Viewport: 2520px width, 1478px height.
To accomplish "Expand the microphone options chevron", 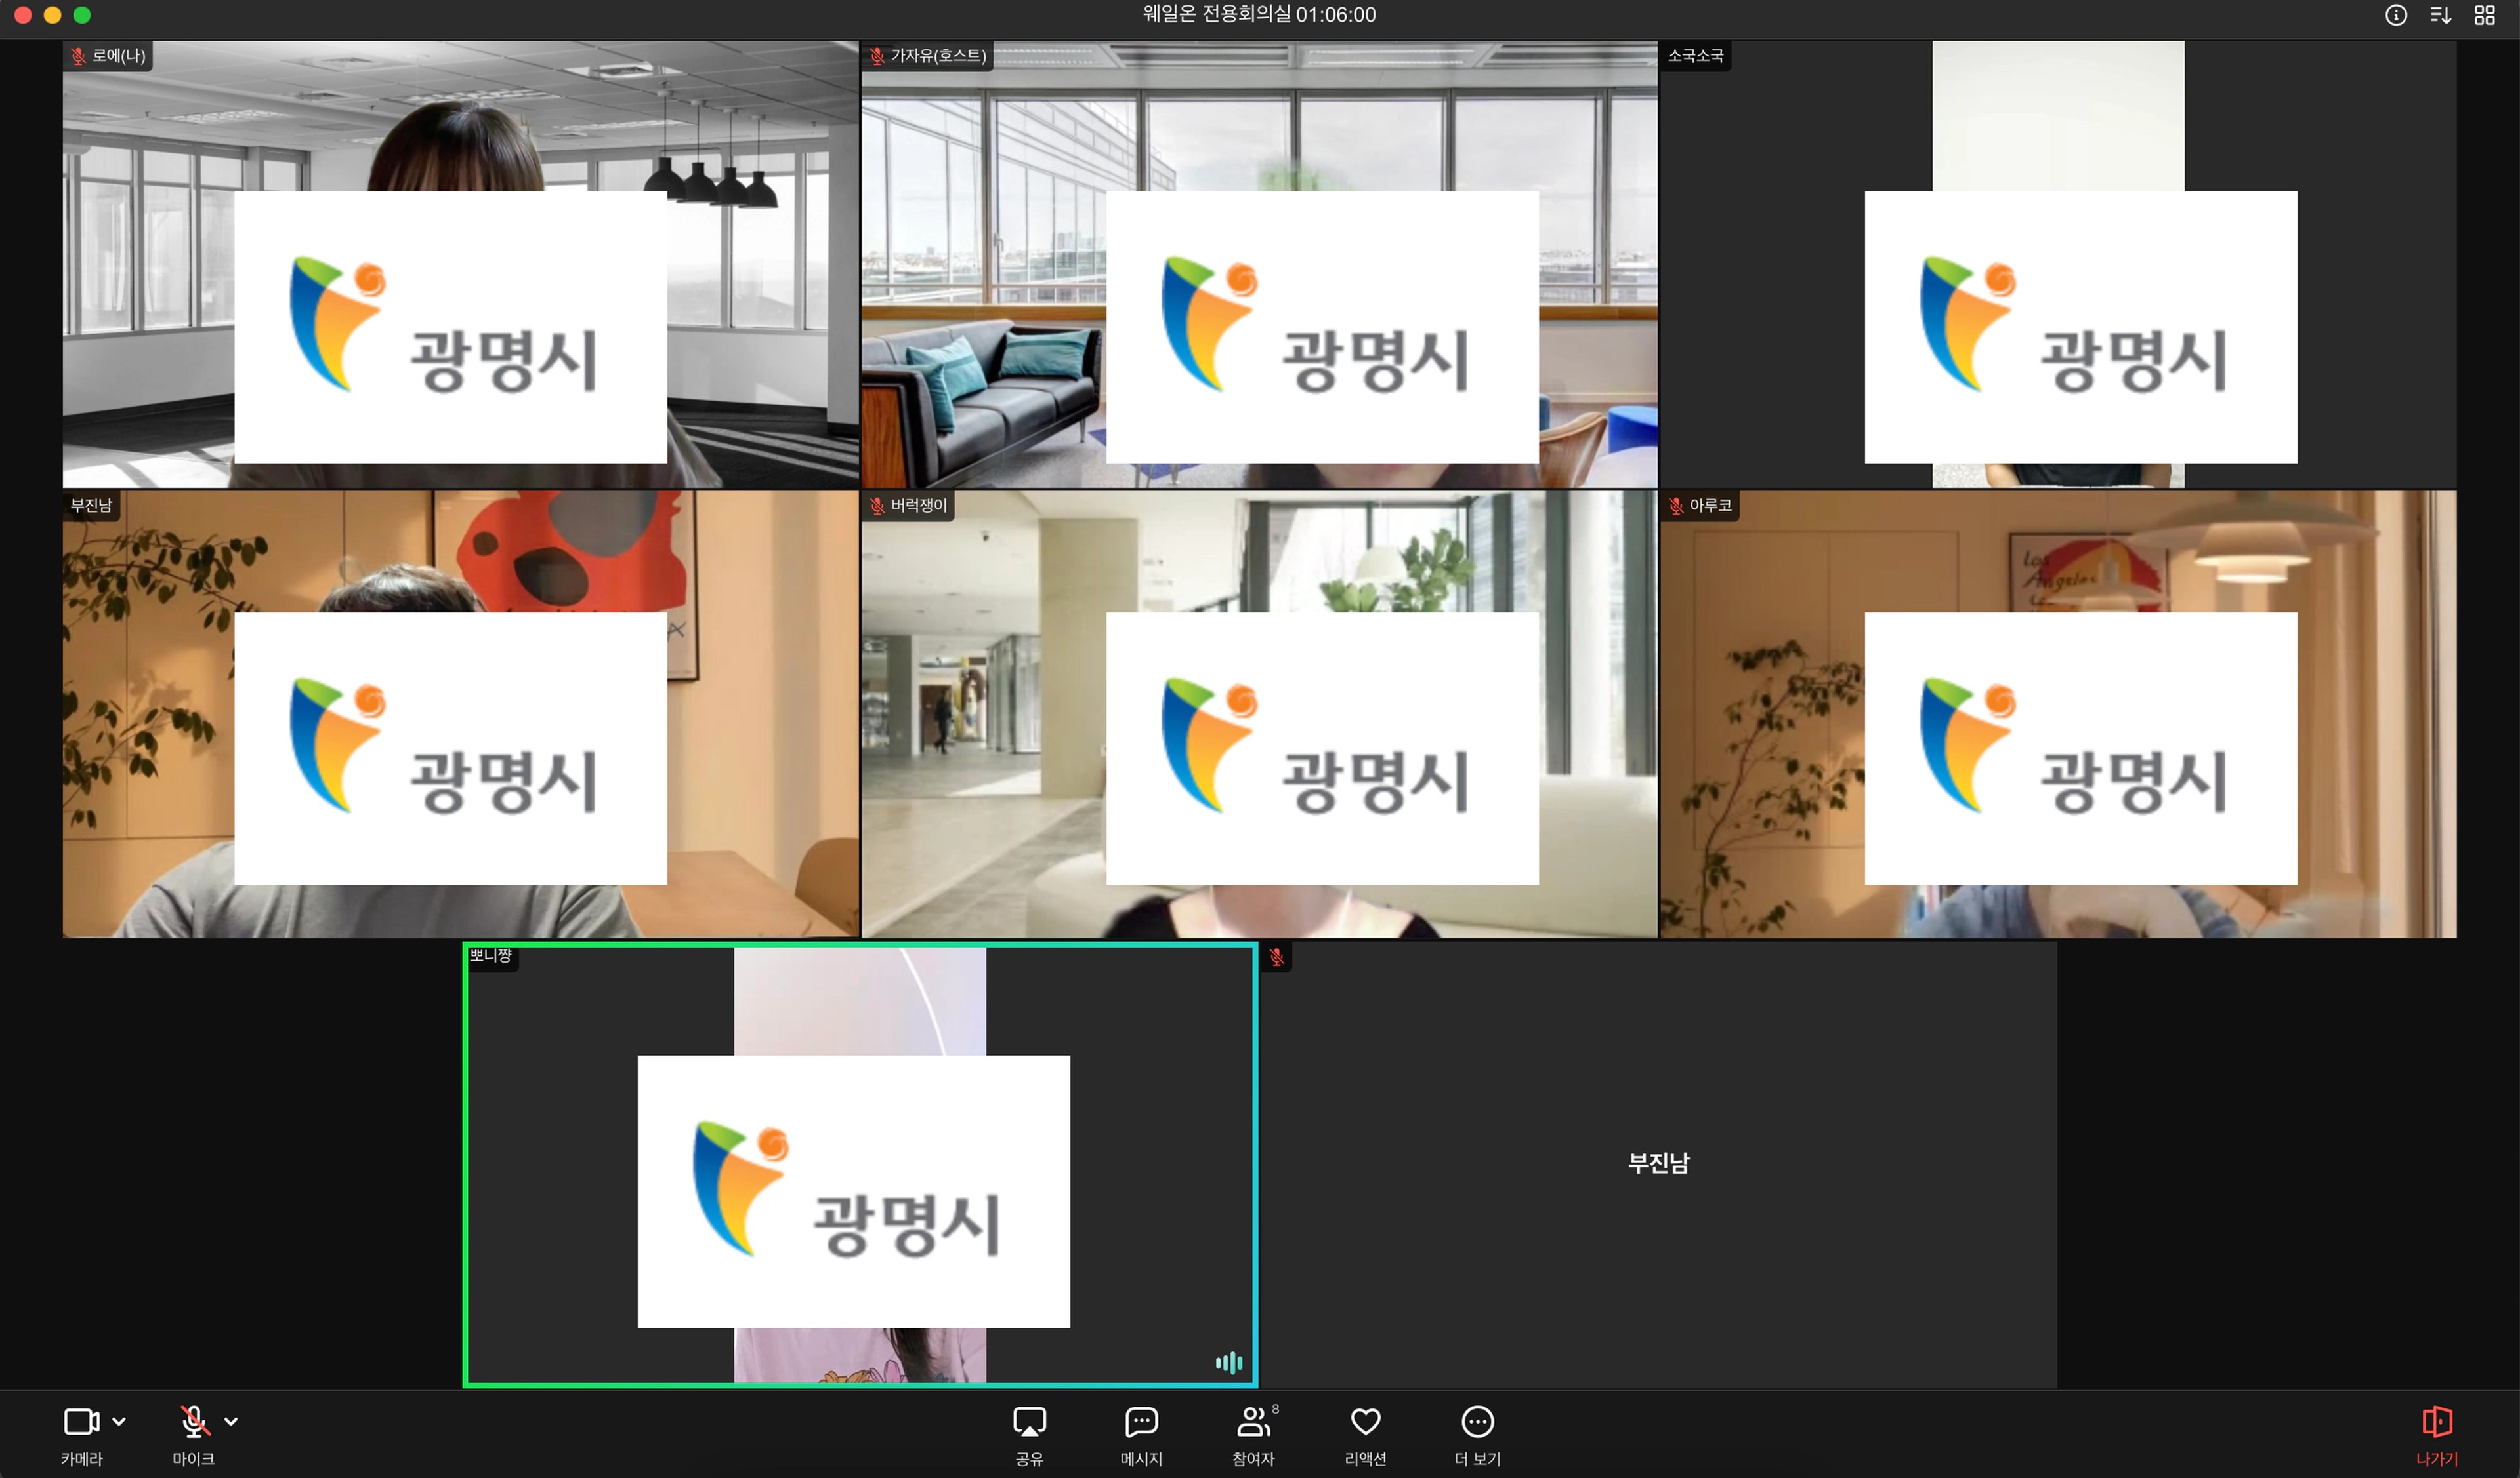I will [x=231, y=1421].
